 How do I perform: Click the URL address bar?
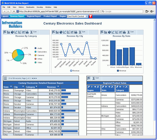coord(58,11)
